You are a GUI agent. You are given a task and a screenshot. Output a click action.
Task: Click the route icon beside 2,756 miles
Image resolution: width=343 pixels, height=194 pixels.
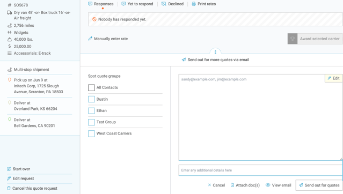pyautogui.click(x=10, y=26)
